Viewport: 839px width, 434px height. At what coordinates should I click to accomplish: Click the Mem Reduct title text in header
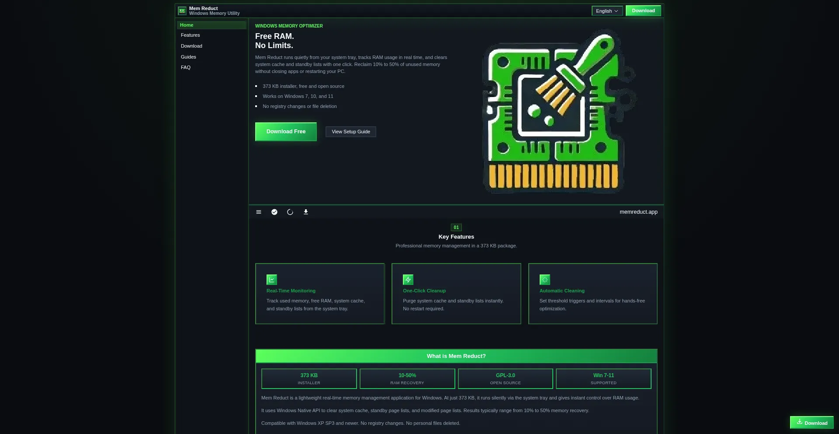pyautogui.click(x=203, y=8)
